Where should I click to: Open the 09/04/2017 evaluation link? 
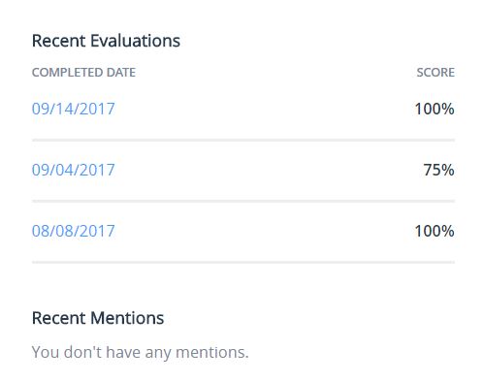tap(74, 170)
